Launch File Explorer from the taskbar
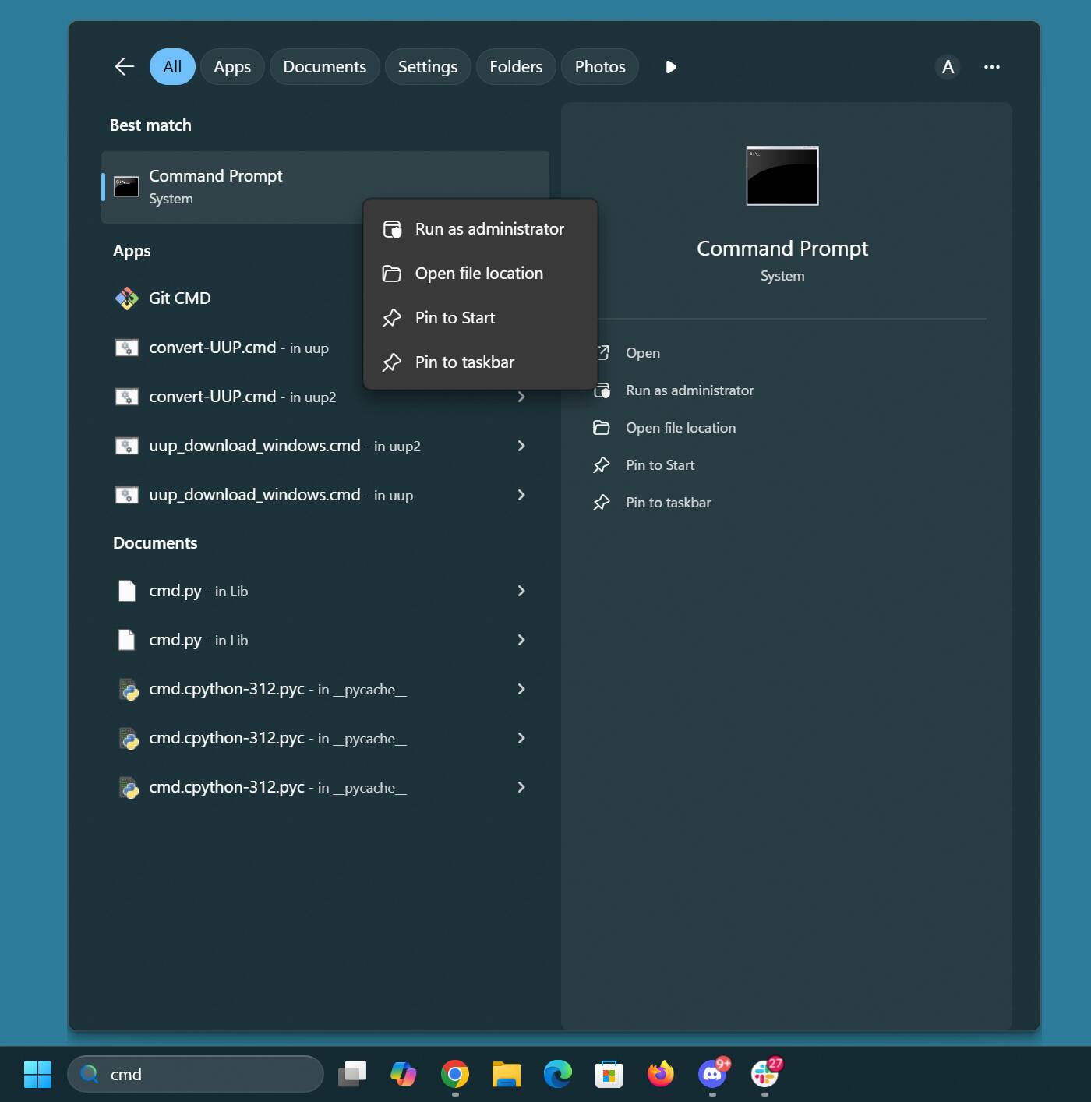This screenshot has height=1102, width=1091. click(507, 1074)
